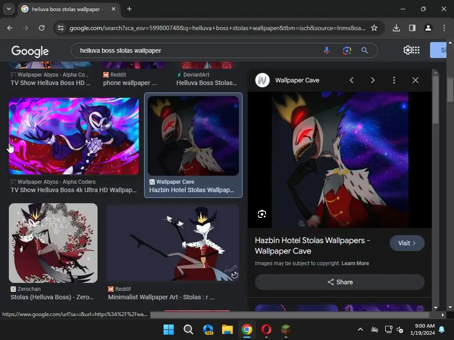
Task: Close the image preview panel
Action: tap(415, 80)
